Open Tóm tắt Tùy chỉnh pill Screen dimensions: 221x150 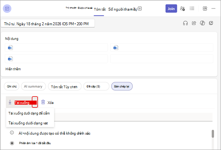[x=65, y=86]
